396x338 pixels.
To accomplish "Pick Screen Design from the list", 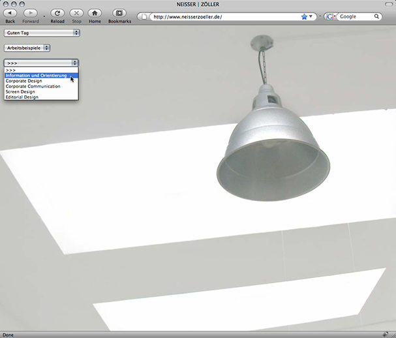I will point(20,92).
